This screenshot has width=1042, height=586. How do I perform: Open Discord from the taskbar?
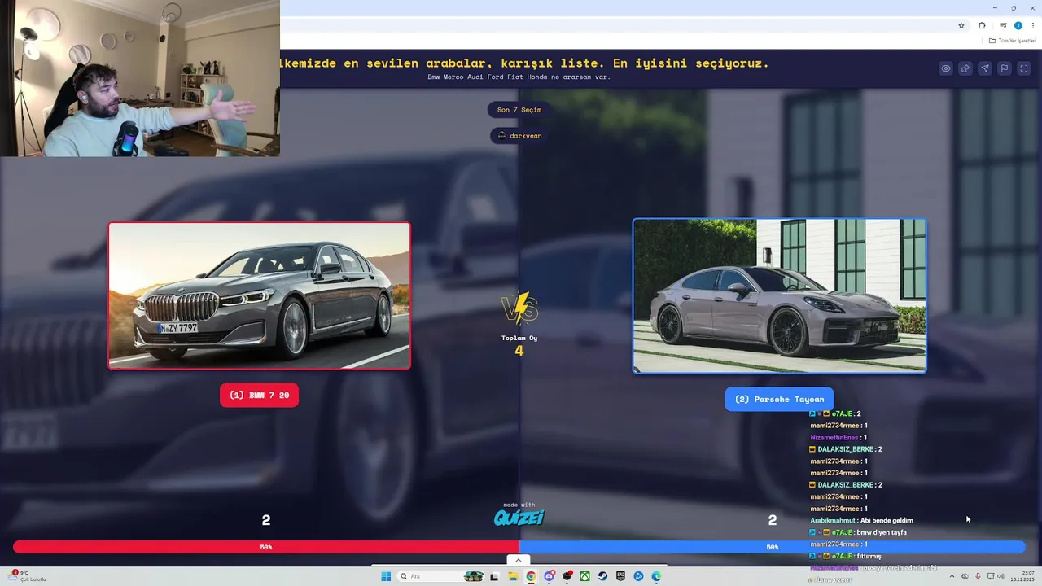pyautogui.click(x=549, y=576)
